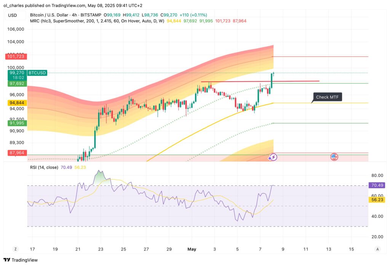Screen dimensions: 390x266
Task: Open timezone settings via the Z icon
Action: (x=15, y=248)
